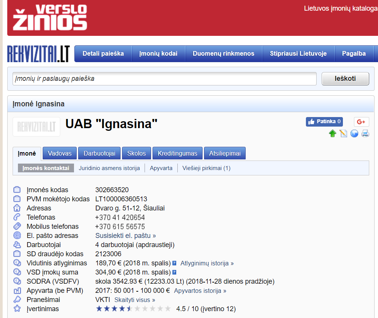Click the company logo placeholder thumbnail

36,127
